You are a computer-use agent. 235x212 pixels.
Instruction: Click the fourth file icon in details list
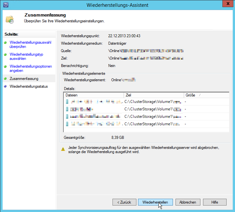(67, 124)
